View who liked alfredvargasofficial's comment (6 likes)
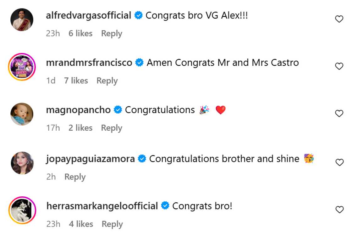 [80, 34]
